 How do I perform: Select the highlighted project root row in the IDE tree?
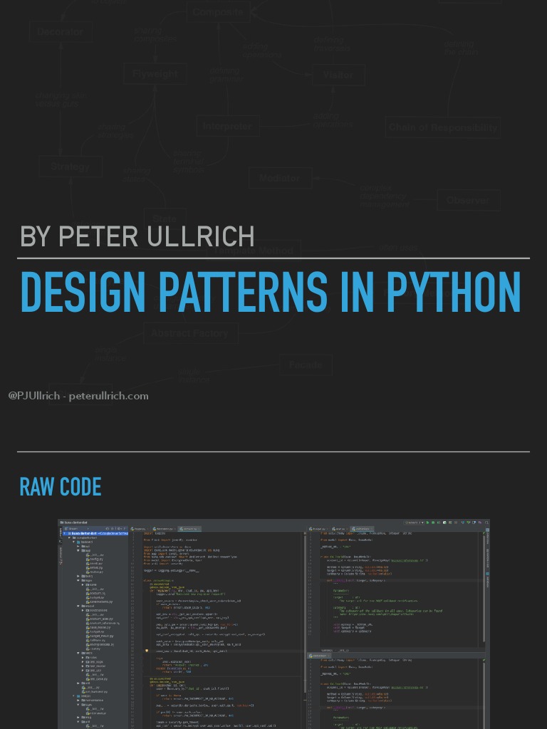96,533
